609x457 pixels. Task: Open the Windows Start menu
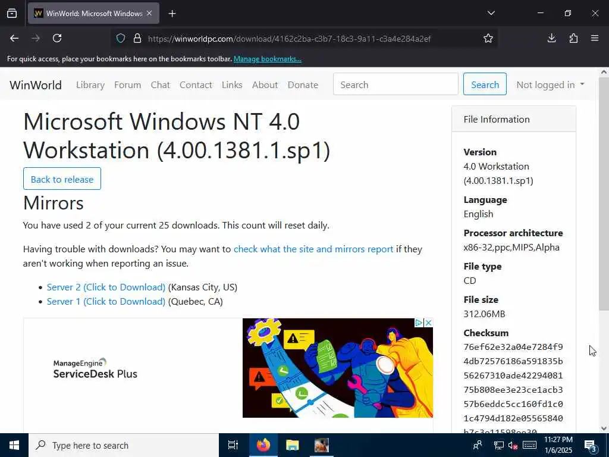pos(14,445)
